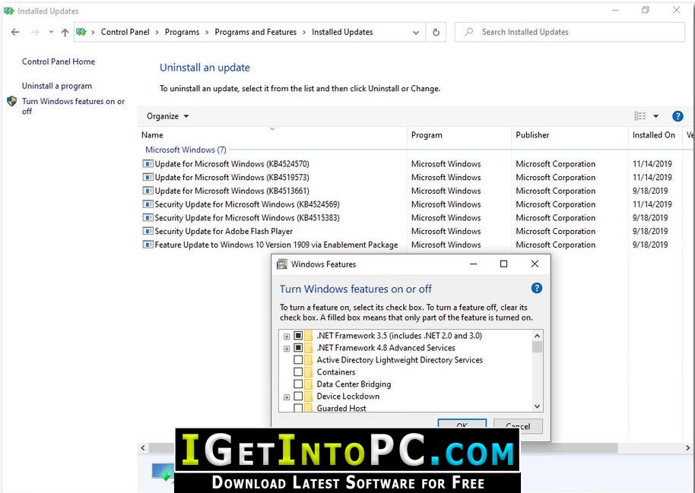Image resolution: width=695 pixels, height=493 pixels.
Task: Select 11/14/2019 date of KB4524570
Action: click(652, 164)
